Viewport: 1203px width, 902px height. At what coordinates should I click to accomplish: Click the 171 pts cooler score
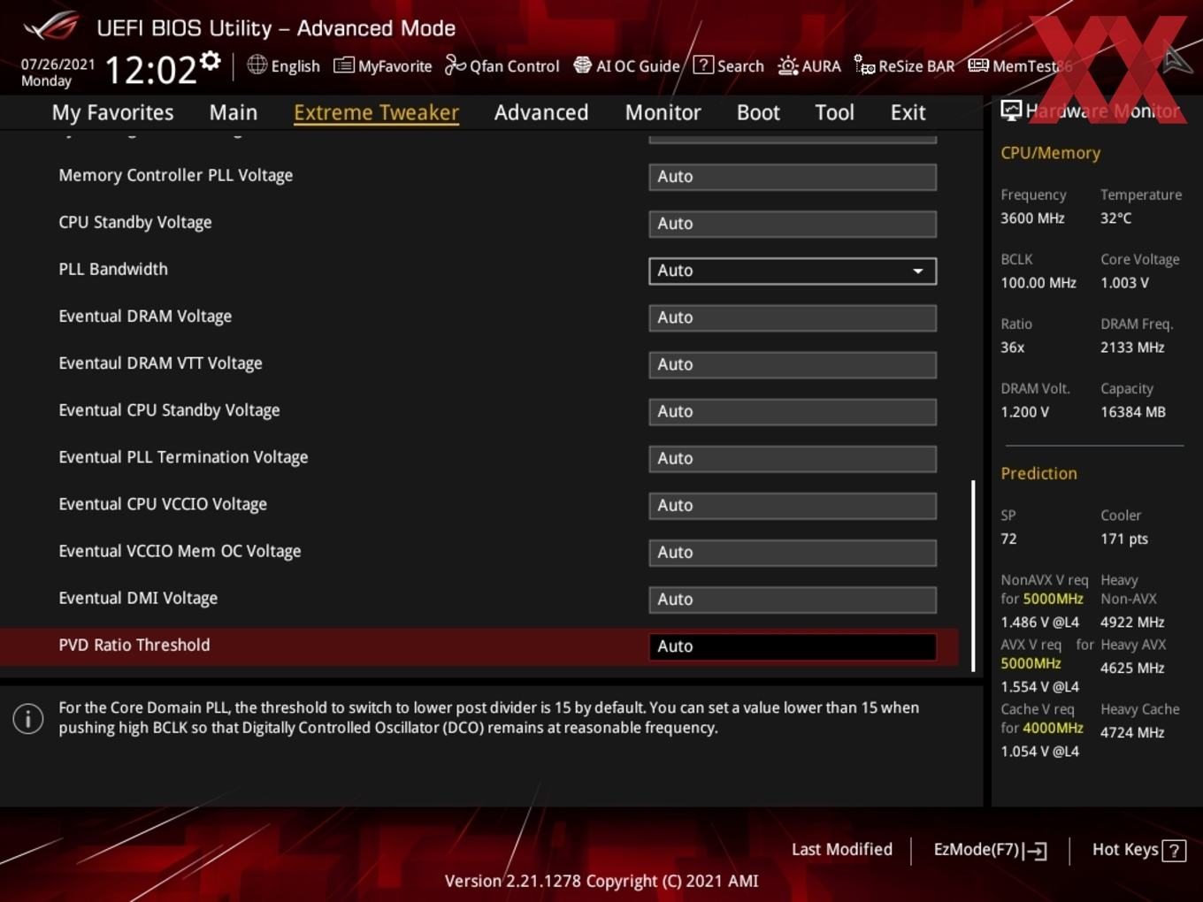(x=1124, y=539)
